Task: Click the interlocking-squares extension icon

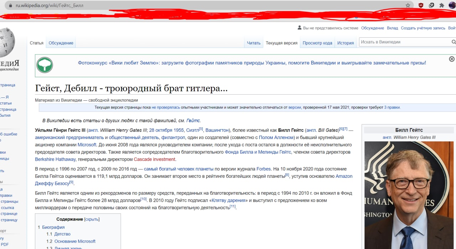Action: pyautogui.click(x=431, y=5)
